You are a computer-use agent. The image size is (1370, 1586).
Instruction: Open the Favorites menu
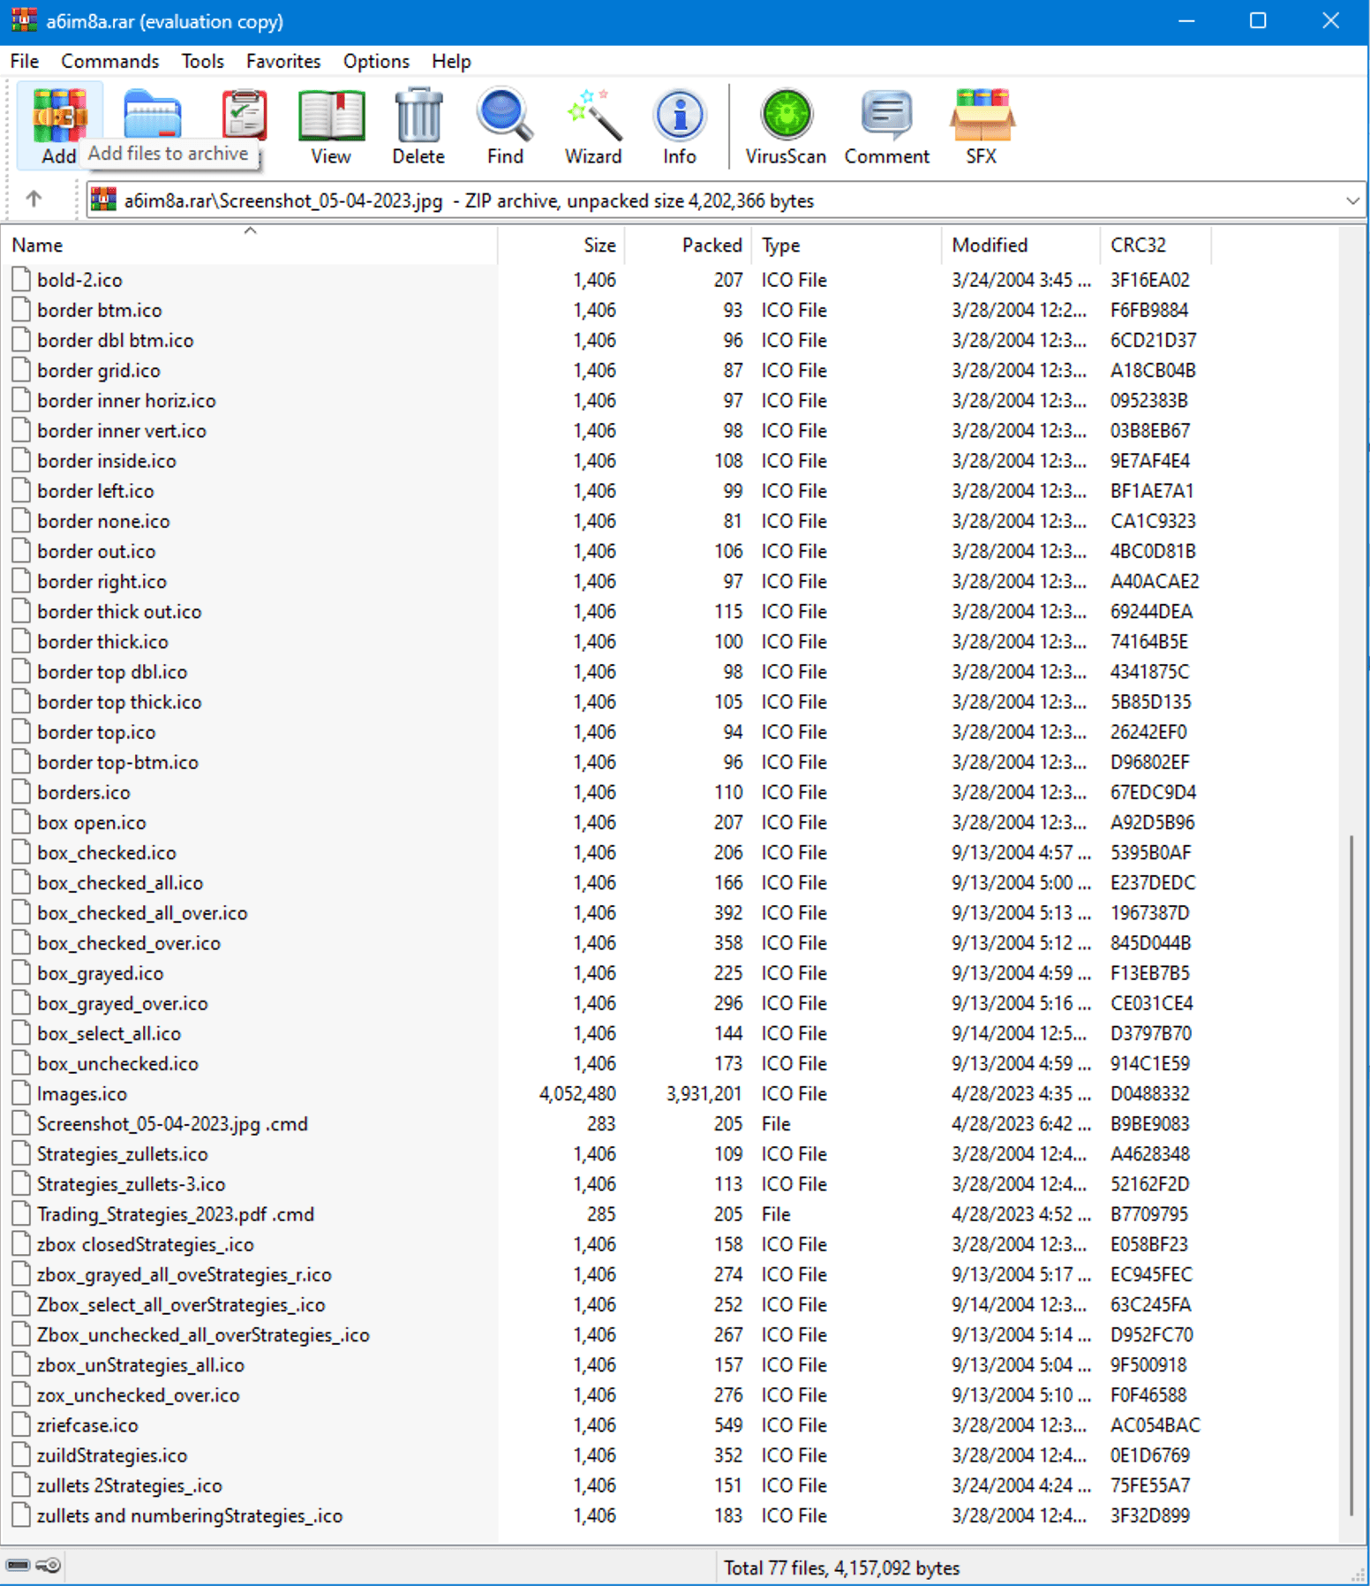coord(282,61)
